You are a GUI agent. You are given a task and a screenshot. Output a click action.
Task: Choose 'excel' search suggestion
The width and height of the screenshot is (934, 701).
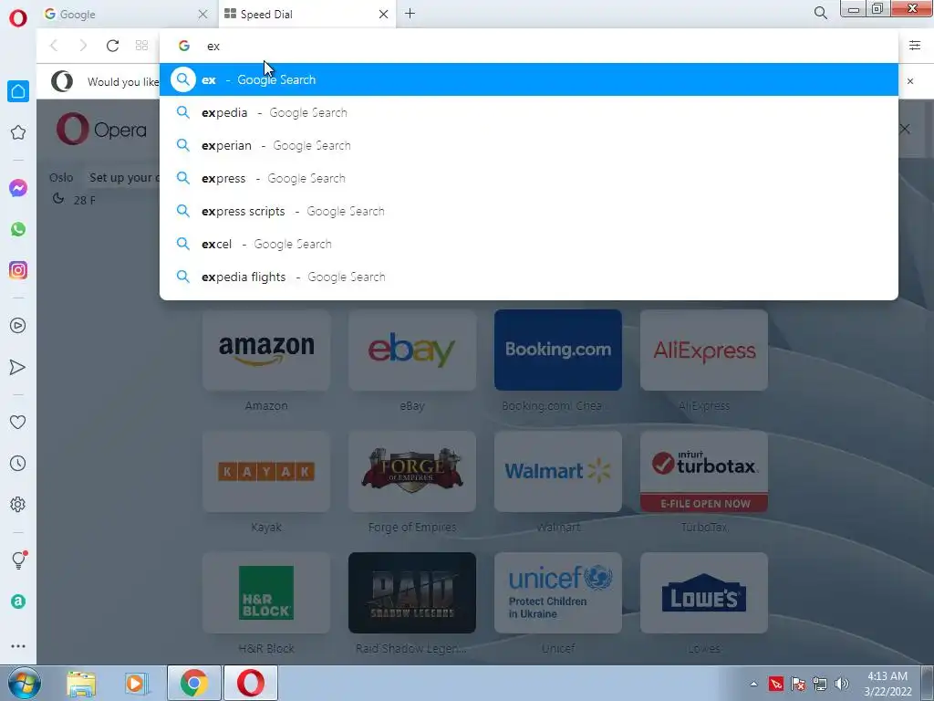(528, 243)
